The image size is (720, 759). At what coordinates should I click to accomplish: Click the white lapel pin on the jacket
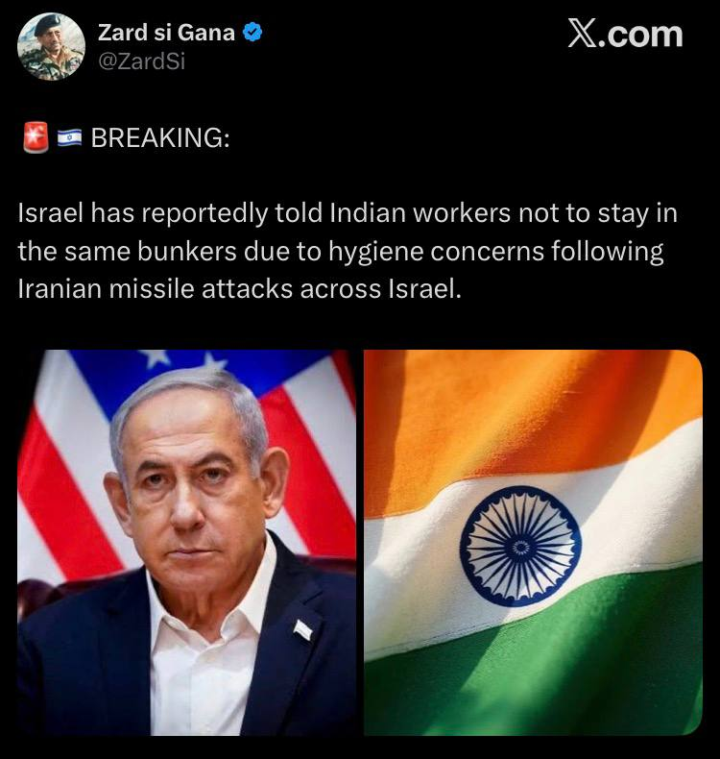tap(303, 629)
